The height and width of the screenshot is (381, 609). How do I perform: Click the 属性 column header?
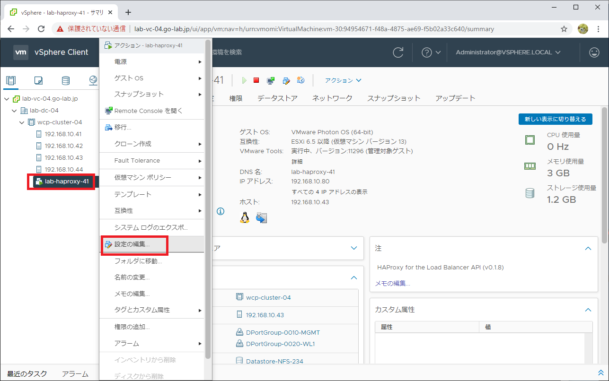click(x=427, y=327)
